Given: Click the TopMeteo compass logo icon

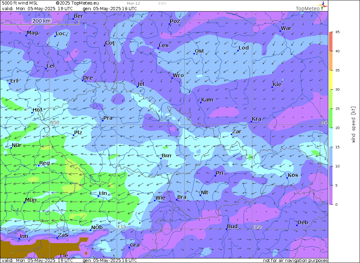Looking at the screenshot, I should point(323,5).
